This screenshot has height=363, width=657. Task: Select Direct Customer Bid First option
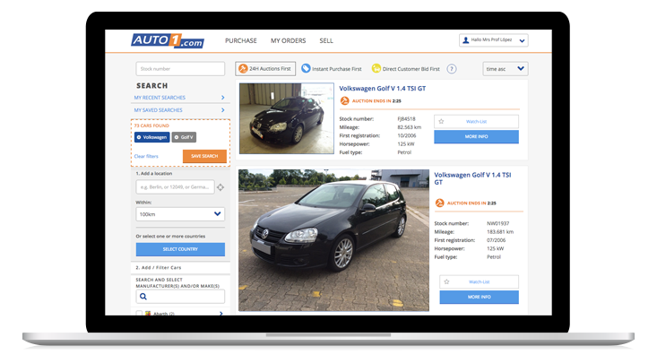pyautogui.click(x=406, y=69)
